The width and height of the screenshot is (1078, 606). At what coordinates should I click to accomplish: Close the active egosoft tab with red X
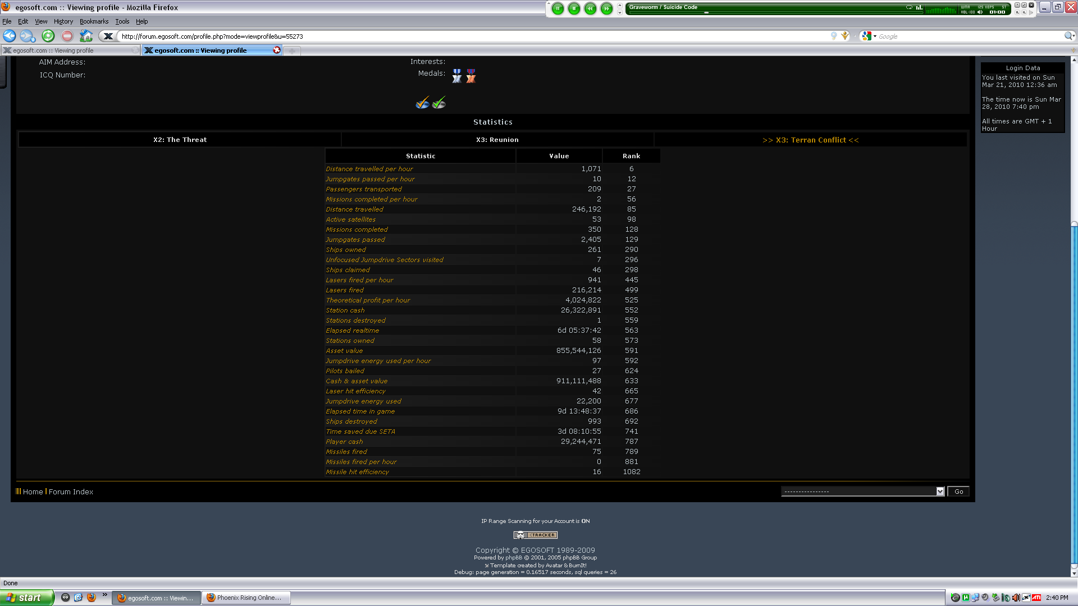(277, 50)
